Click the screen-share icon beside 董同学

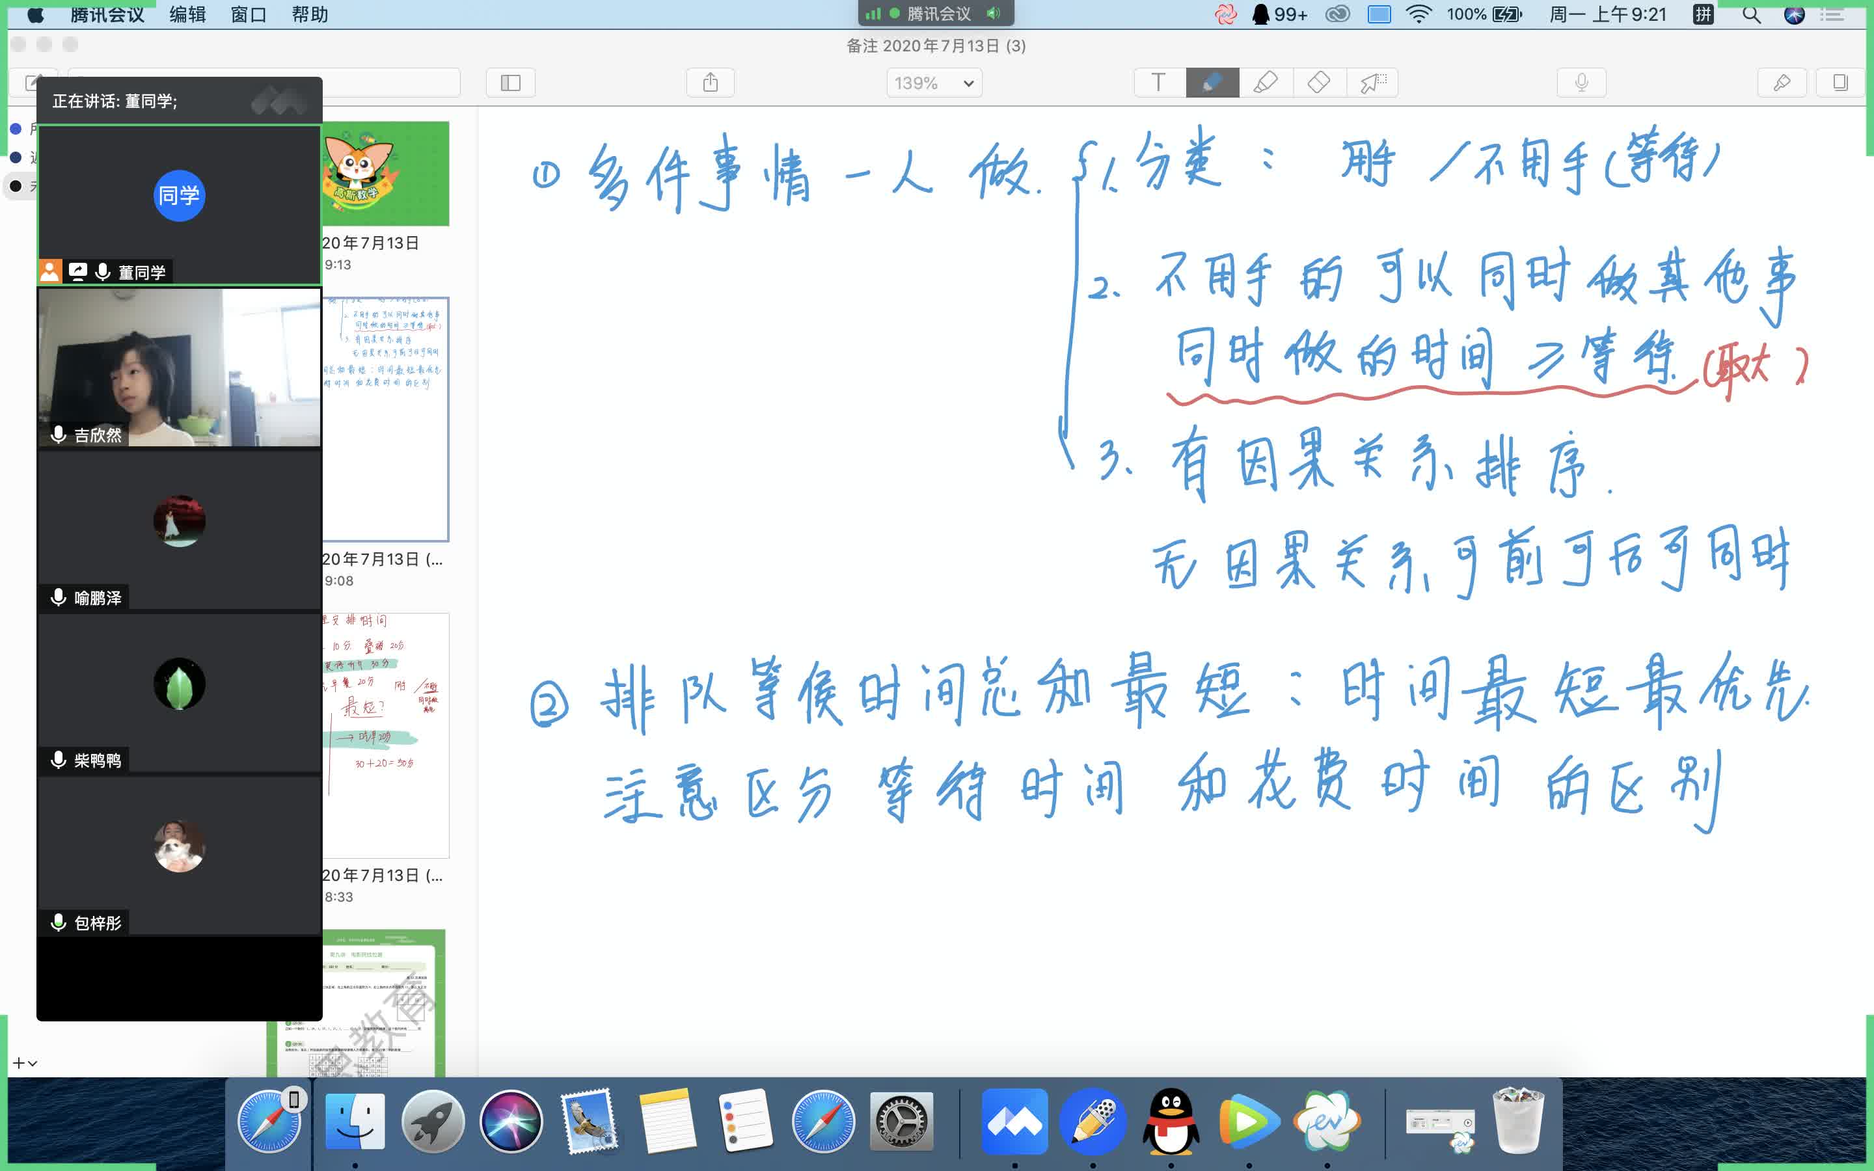77,271
